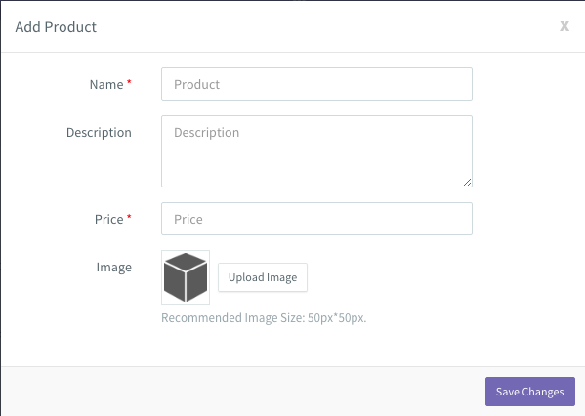Click the Price input field

click(x=316, y=219)
